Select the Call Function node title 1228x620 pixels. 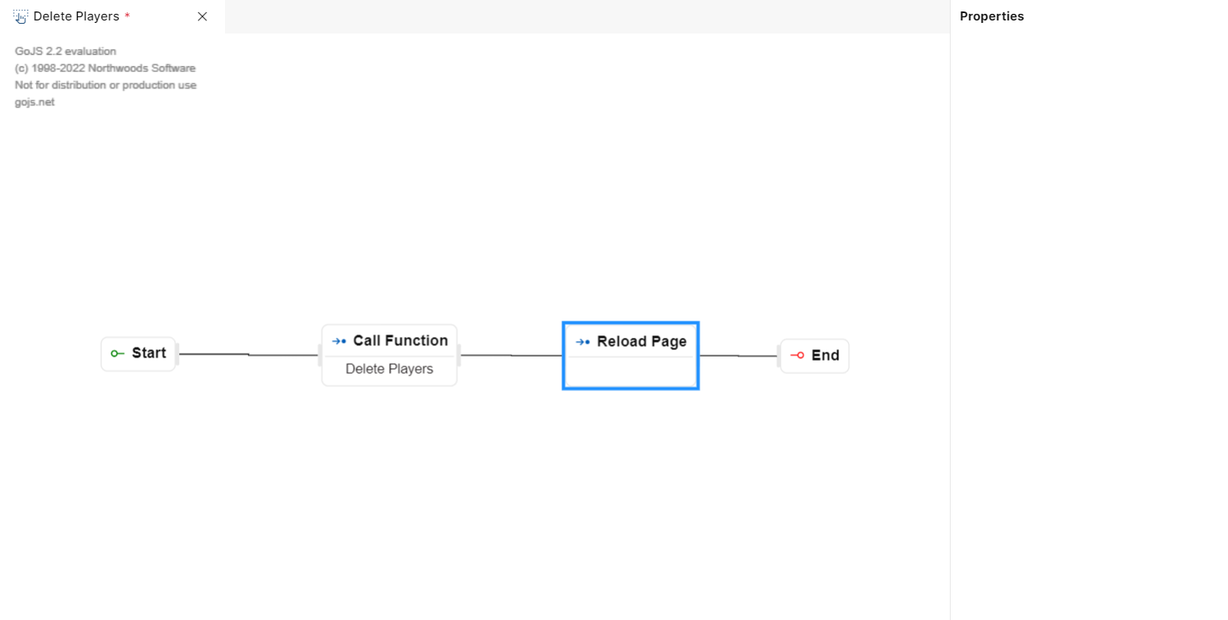click(400, 341)
